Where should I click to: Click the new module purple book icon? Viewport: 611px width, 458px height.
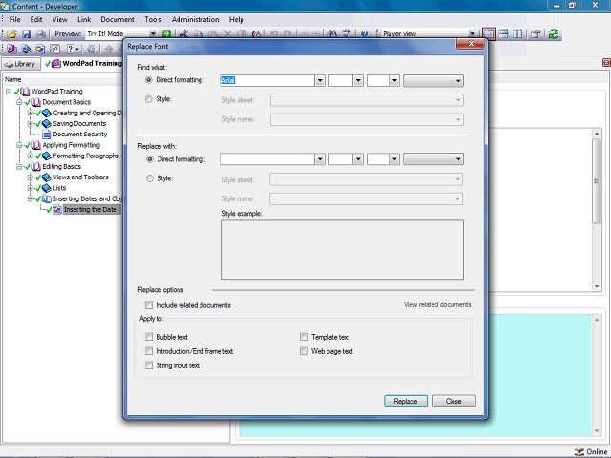[x=11, y=49]
